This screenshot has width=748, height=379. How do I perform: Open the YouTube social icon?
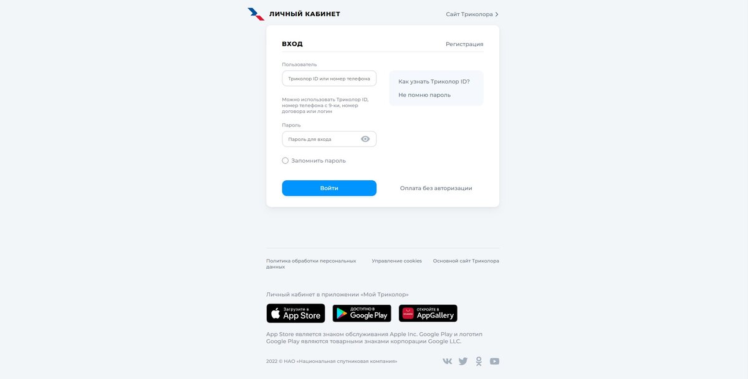[494, 361]
